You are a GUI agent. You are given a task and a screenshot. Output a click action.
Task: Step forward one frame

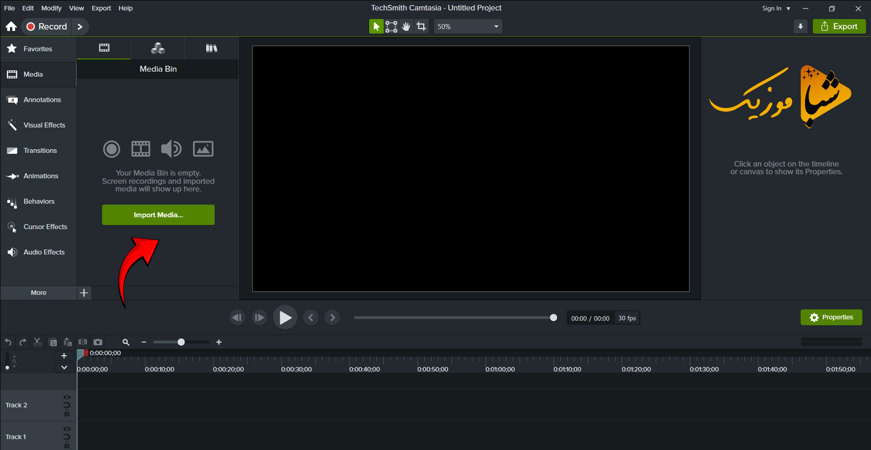pyautogui.click(x=259, y=318)
